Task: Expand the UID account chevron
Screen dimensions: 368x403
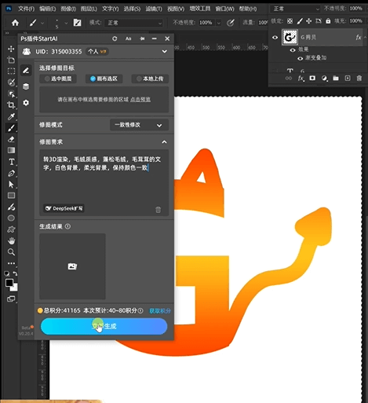Action: coord(164,51)
